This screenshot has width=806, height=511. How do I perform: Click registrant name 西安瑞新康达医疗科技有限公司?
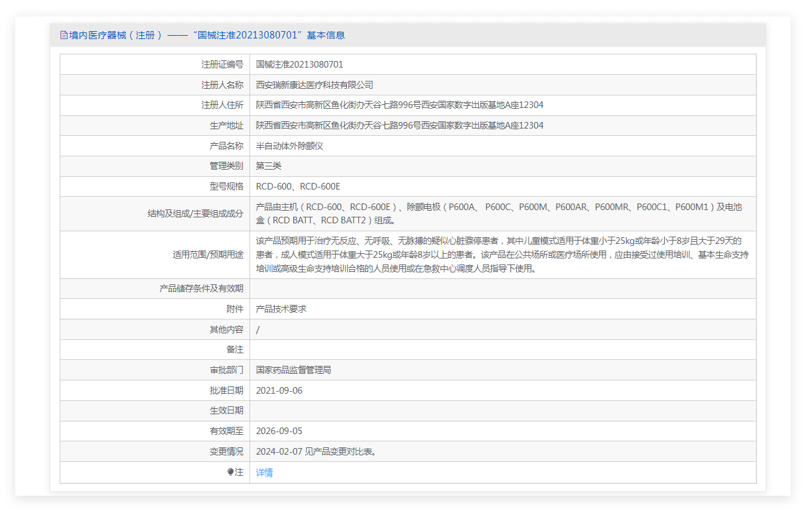[314, 85]
